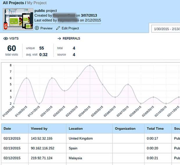Sort table by Total Time column
180x165 pixels.
155,128
